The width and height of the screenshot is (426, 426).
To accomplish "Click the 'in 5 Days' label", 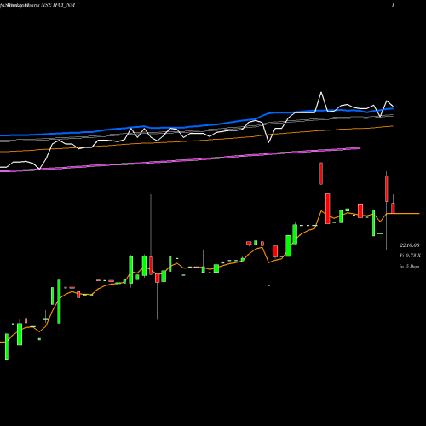I will pyautogui.click(x=410, y=266).
